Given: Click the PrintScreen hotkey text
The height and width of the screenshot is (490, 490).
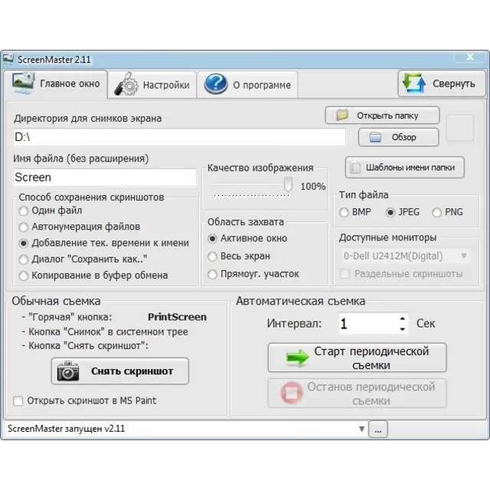Looking at the screenshot, I should 177,317.
